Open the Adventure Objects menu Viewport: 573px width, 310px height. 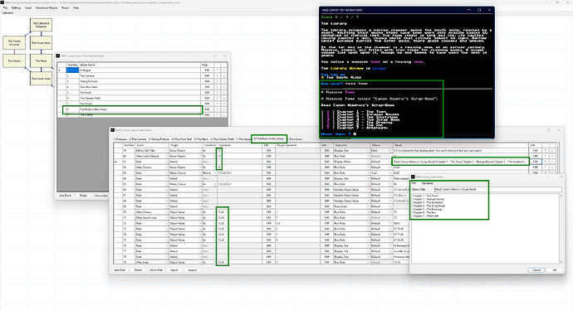[47, 7]
